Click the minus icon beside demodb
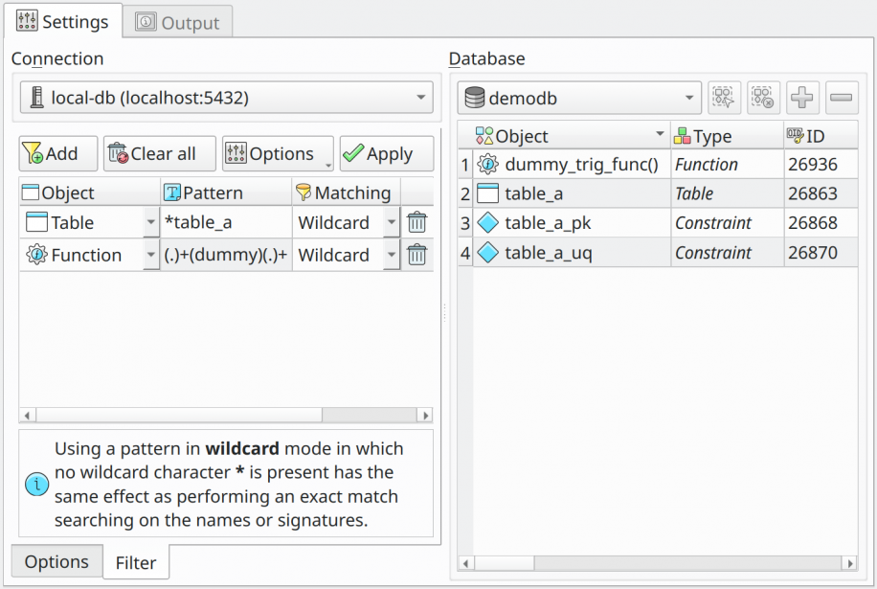877x589 pixels. pyautogui.click(x=842, y=98)
